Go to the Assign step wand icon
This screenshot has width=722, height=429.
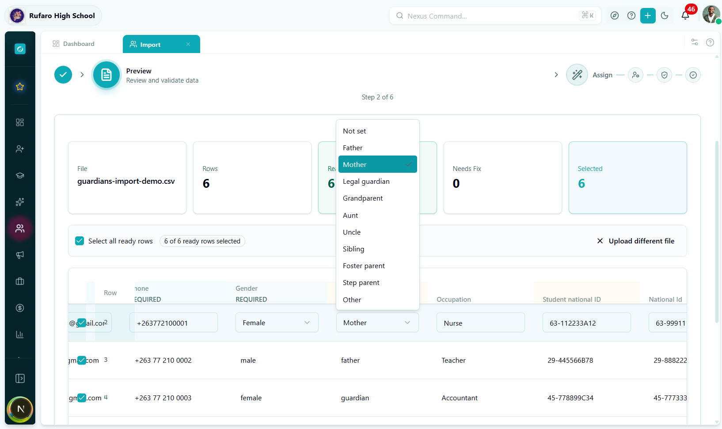[x=577, y=75]
